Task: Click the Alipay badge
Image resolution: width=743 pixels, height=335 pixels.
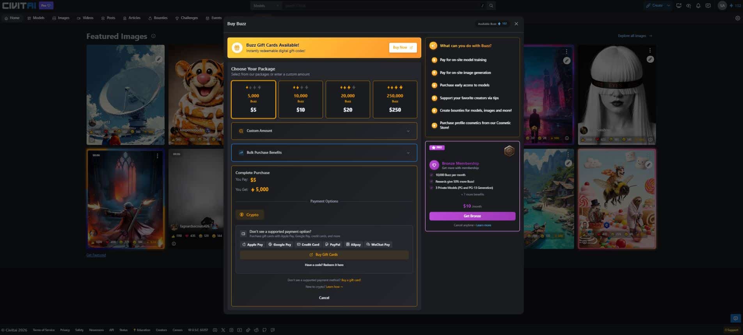Action: point(353,245)
